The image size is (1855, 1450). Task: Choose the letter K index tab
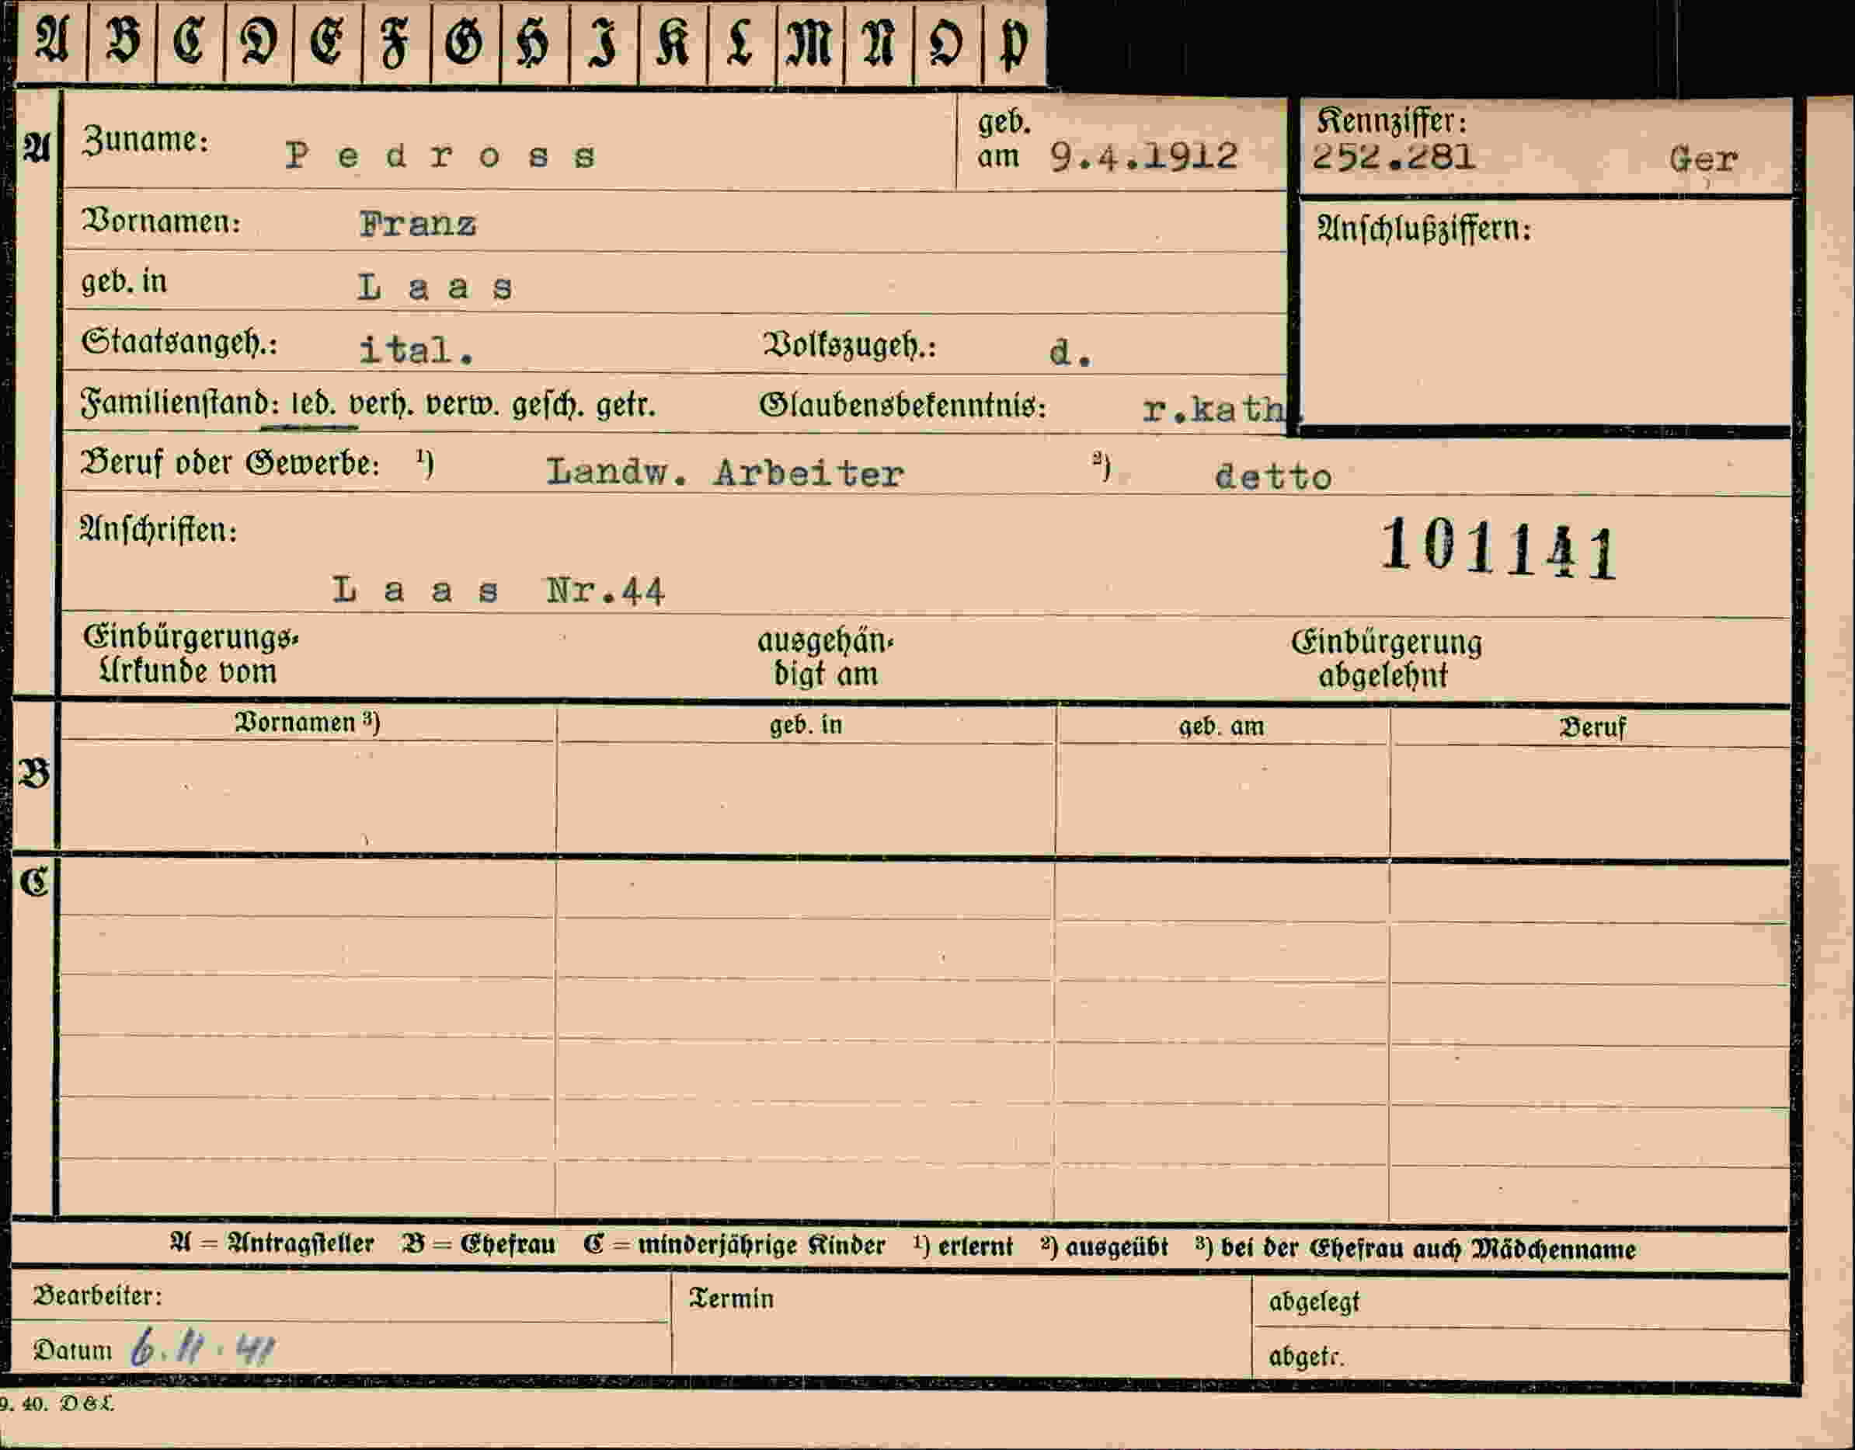tap(672, 43)
